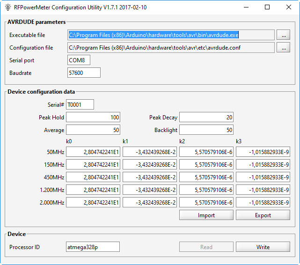Browse for the AVRDUDE executable file

[283, 35]
